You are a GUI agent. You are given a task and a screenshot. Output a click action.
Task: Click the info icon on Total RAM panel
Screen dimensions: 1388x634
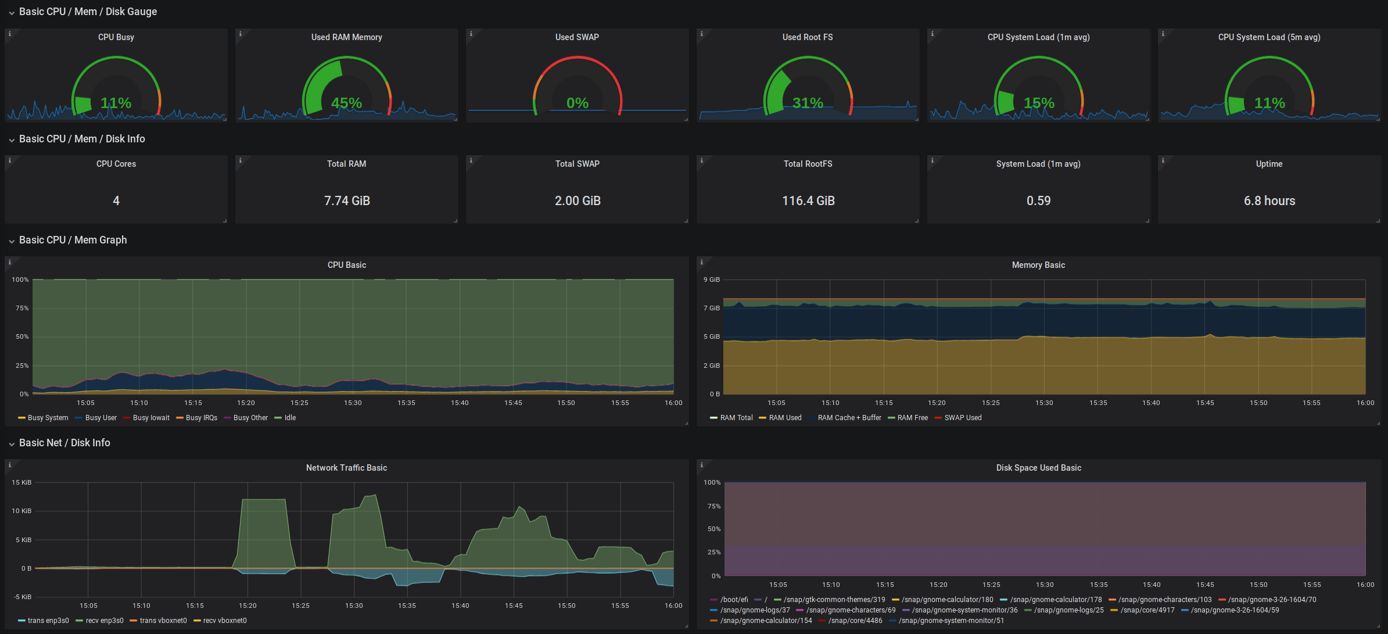coord(240,160)
